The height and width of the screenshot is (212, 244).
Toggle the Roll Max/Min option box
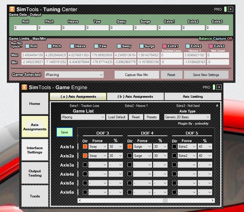point(27,46)
